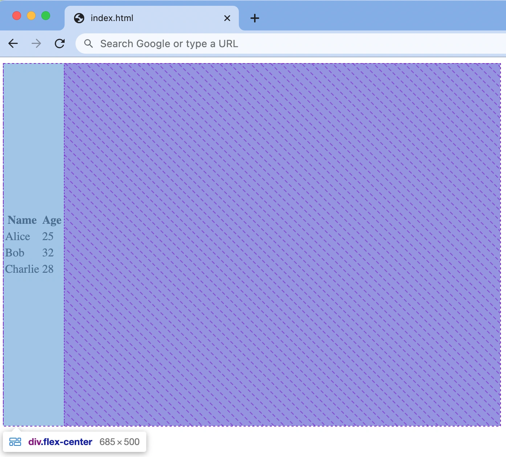Click the green zoom traffic light button
This screenshot has height=457, width=506.
(45, 16)
